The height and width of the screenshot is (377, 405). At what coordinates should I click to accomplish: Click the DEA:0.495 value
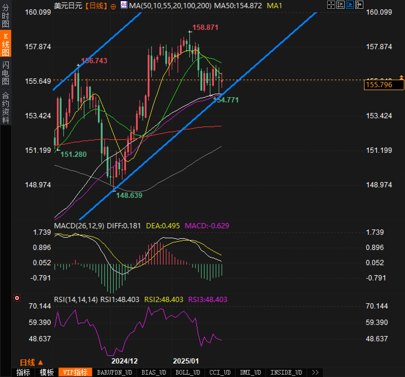coord(163,226)
